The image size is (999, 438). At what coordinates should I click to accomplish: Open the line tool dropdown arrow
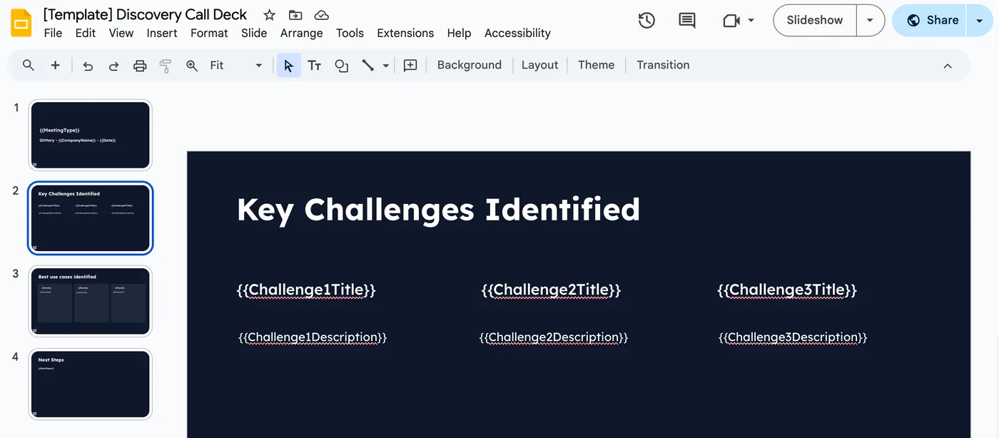coord(386,66)
